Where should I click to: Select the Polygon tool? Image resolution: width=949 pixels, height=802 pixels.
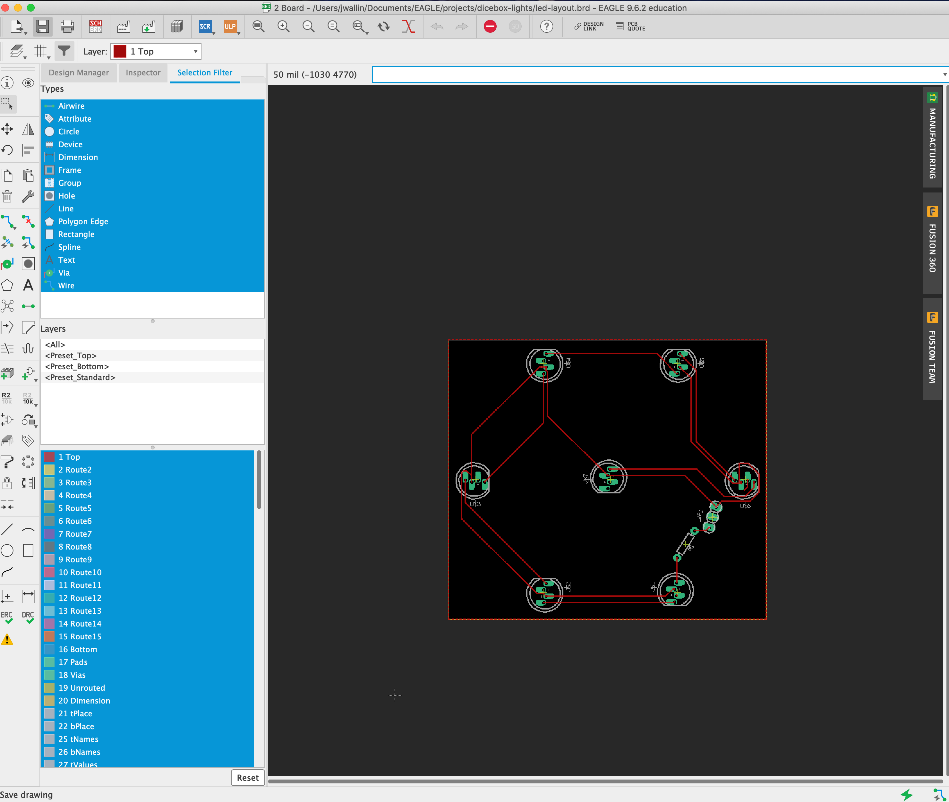[x=7, y=285]
